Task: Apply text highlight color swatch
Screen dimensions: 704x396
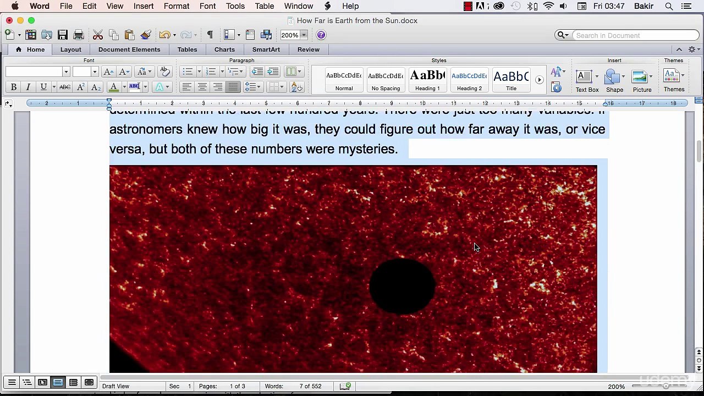Action: click(x=135, y=87)
